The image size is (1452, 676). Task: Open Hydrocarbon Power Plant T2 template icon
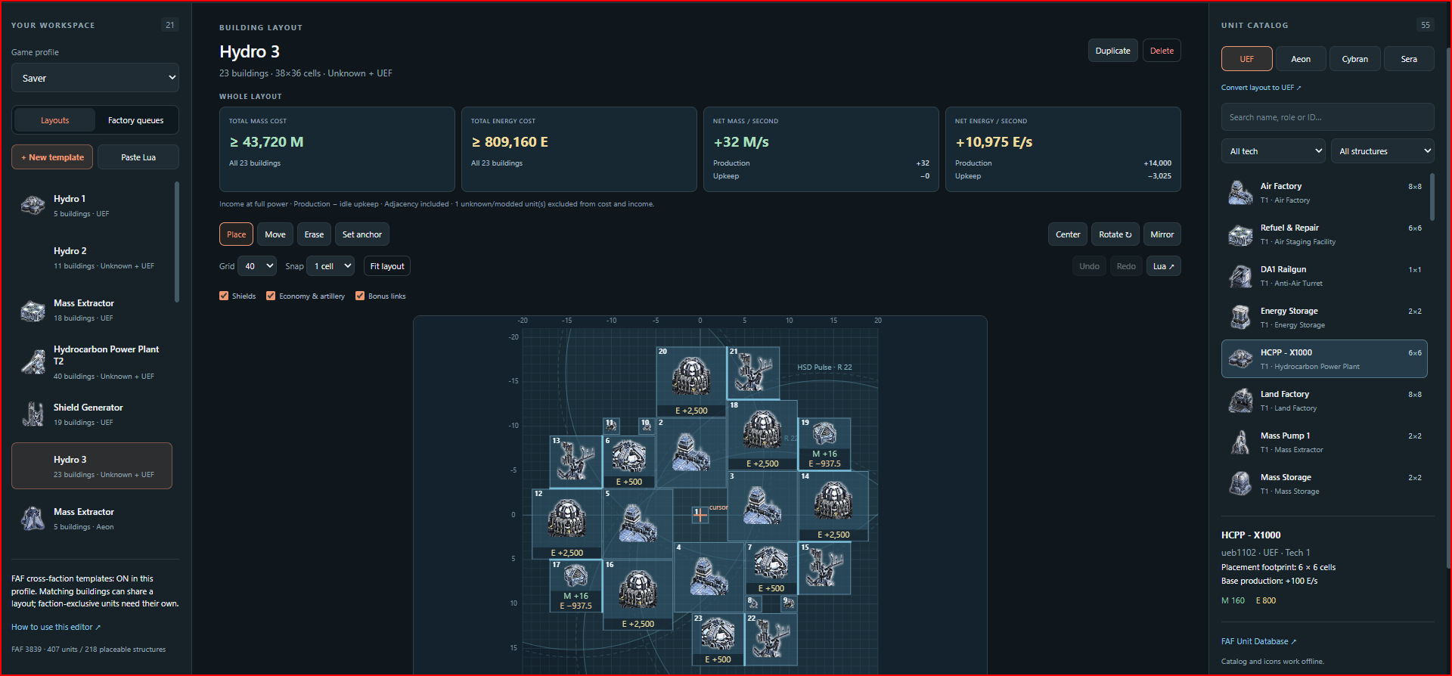[33, 362]
